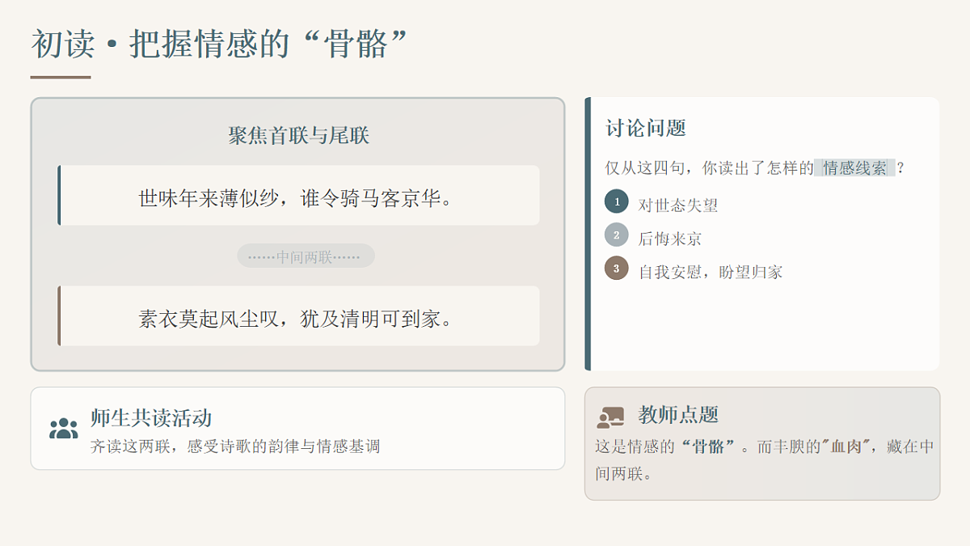Click the answer text 对世态失望
970x546 pixels.
tap(678, 205)
